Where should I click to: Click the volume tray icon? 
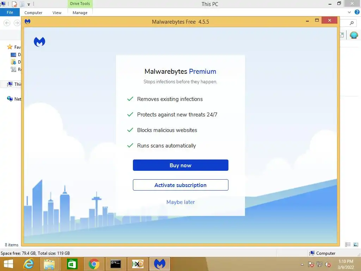(x=328, y=264)
